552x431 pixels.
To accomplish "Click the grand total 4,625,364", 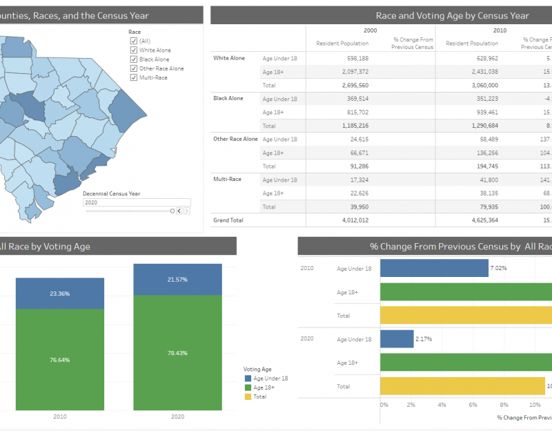I will pyautogui.click(x=485, y=220).
